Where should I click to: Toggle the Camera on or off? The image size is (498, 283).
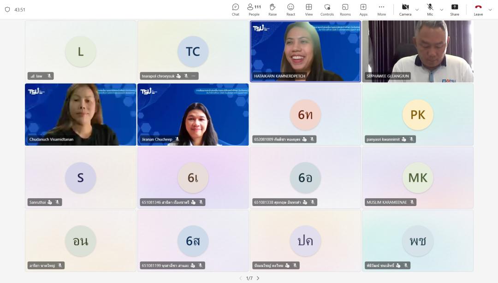tap(405, 9)
